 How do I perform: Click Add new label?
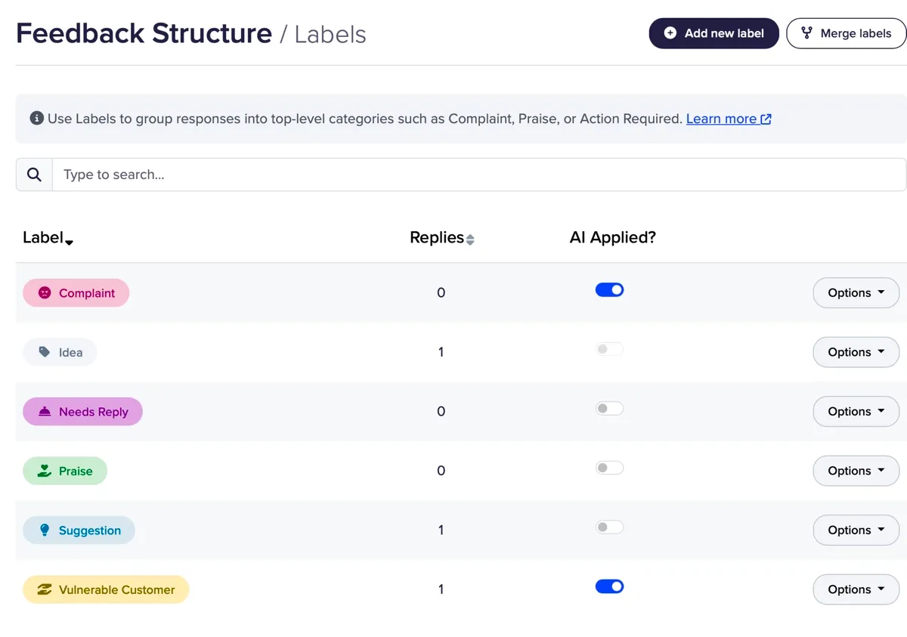714,33
